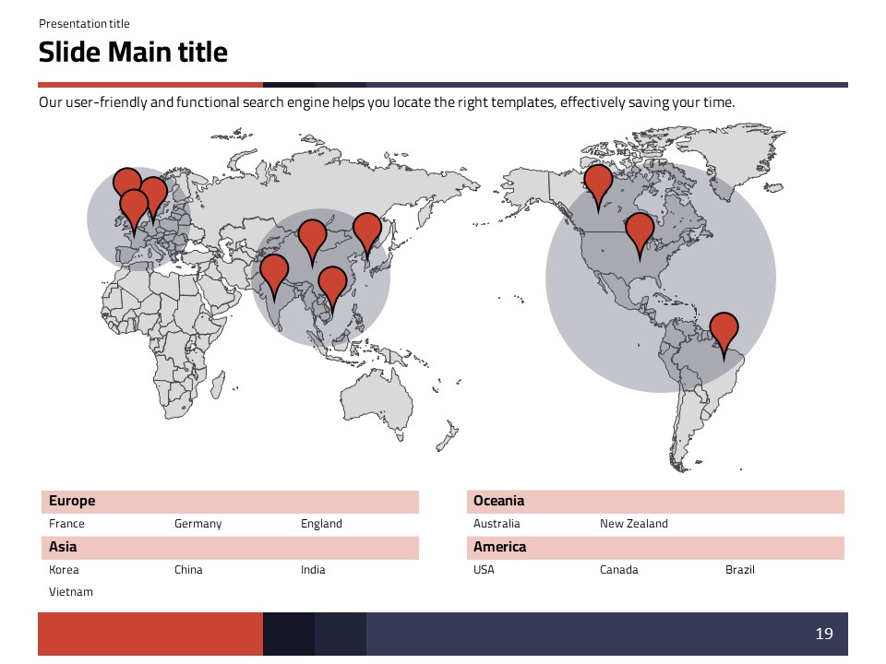Select the map pin over the USA
Image resolution: width=886 pixels, height=664 pixels.
point(640,231)
